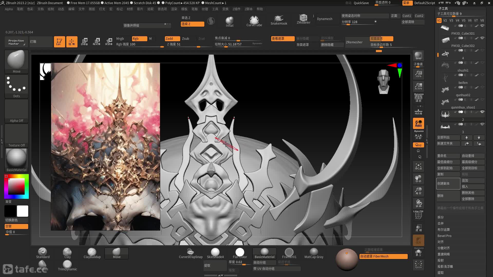Choose the CurveTube brush
The width and height of the screenshot is (493, 277).
[x=254, y=21]
